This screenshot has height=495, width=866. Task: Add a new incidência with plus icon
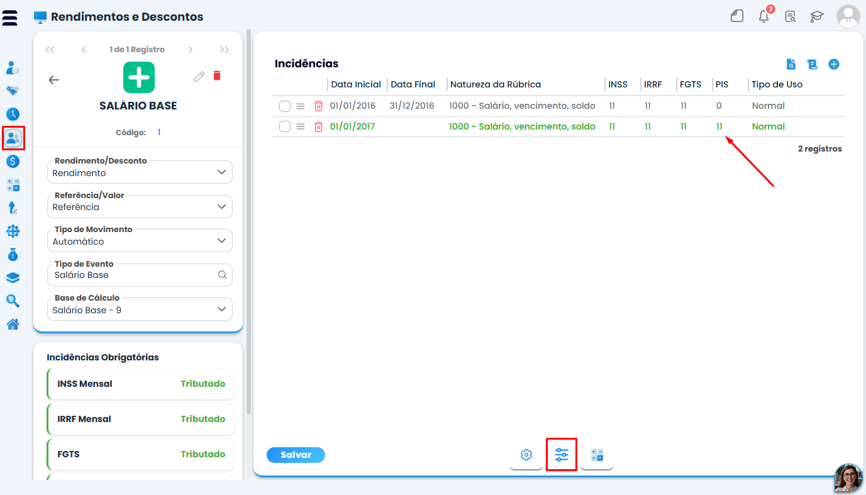834,64
